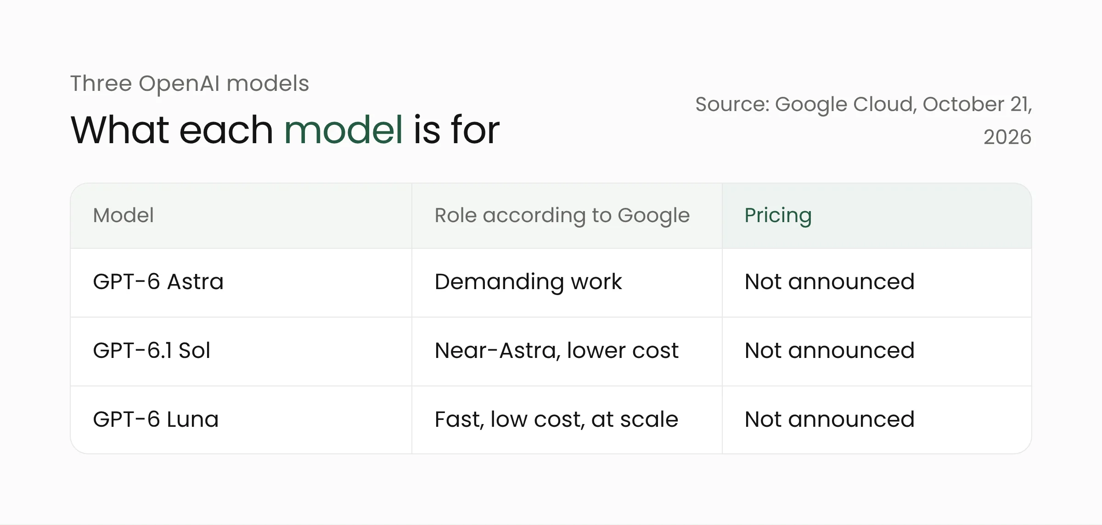Click the 'Fast, low cost, at scale' cell

coord(567,420)
